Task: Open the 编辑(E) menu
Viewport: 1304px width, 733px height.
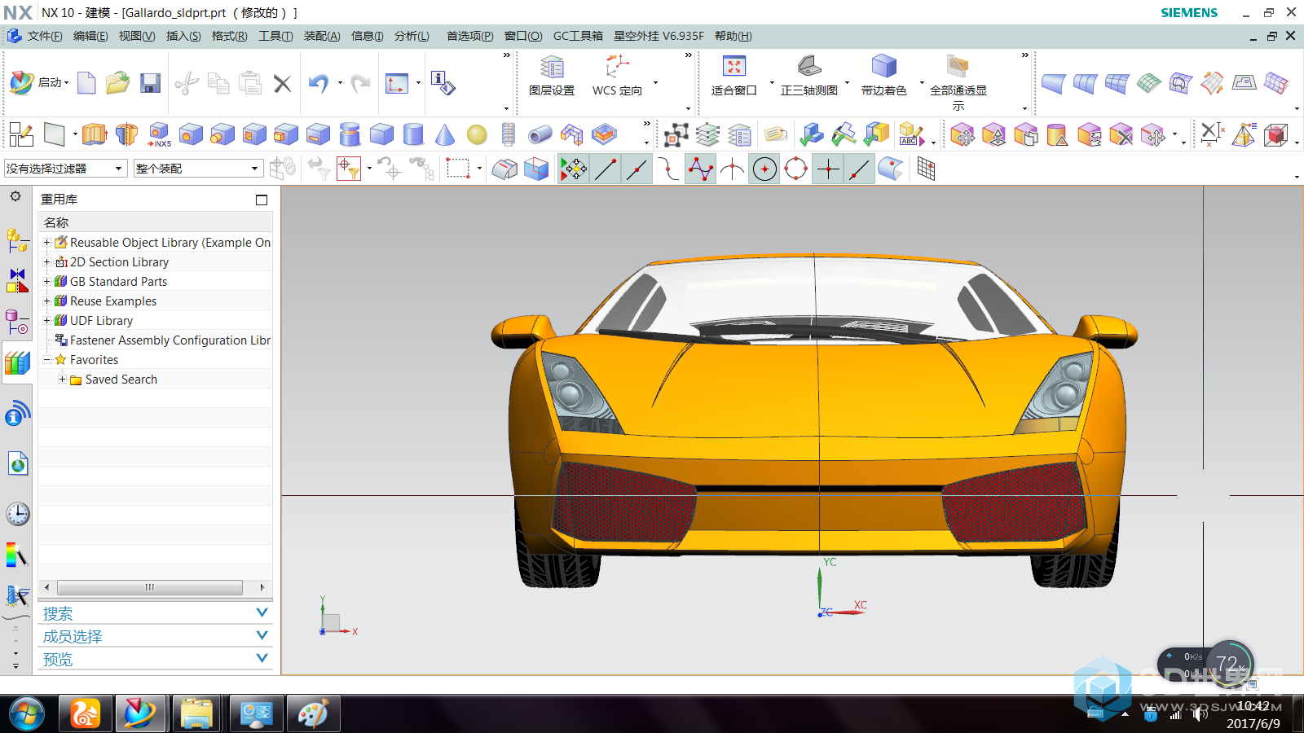Action: 90,36
